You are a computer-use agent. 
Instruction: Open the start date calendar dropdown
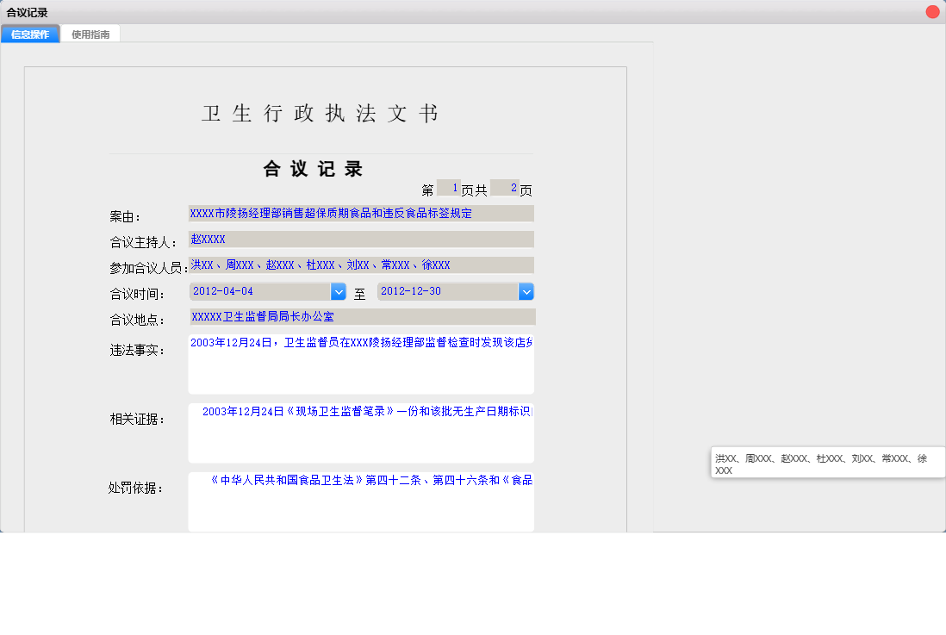[339, 291]
